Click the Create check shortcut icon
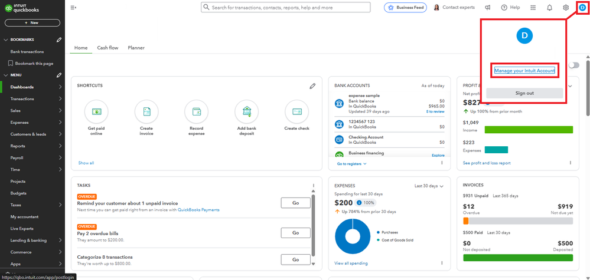Image resolution: width=590 pixels, height=280 pixels. pyautogui.click(x=296, y=111)
